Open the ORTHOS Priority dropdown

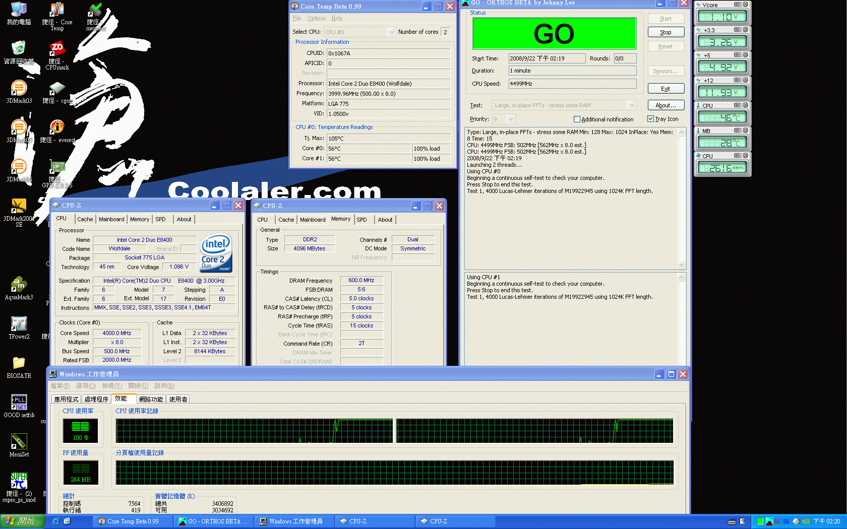tap(511, 119)
